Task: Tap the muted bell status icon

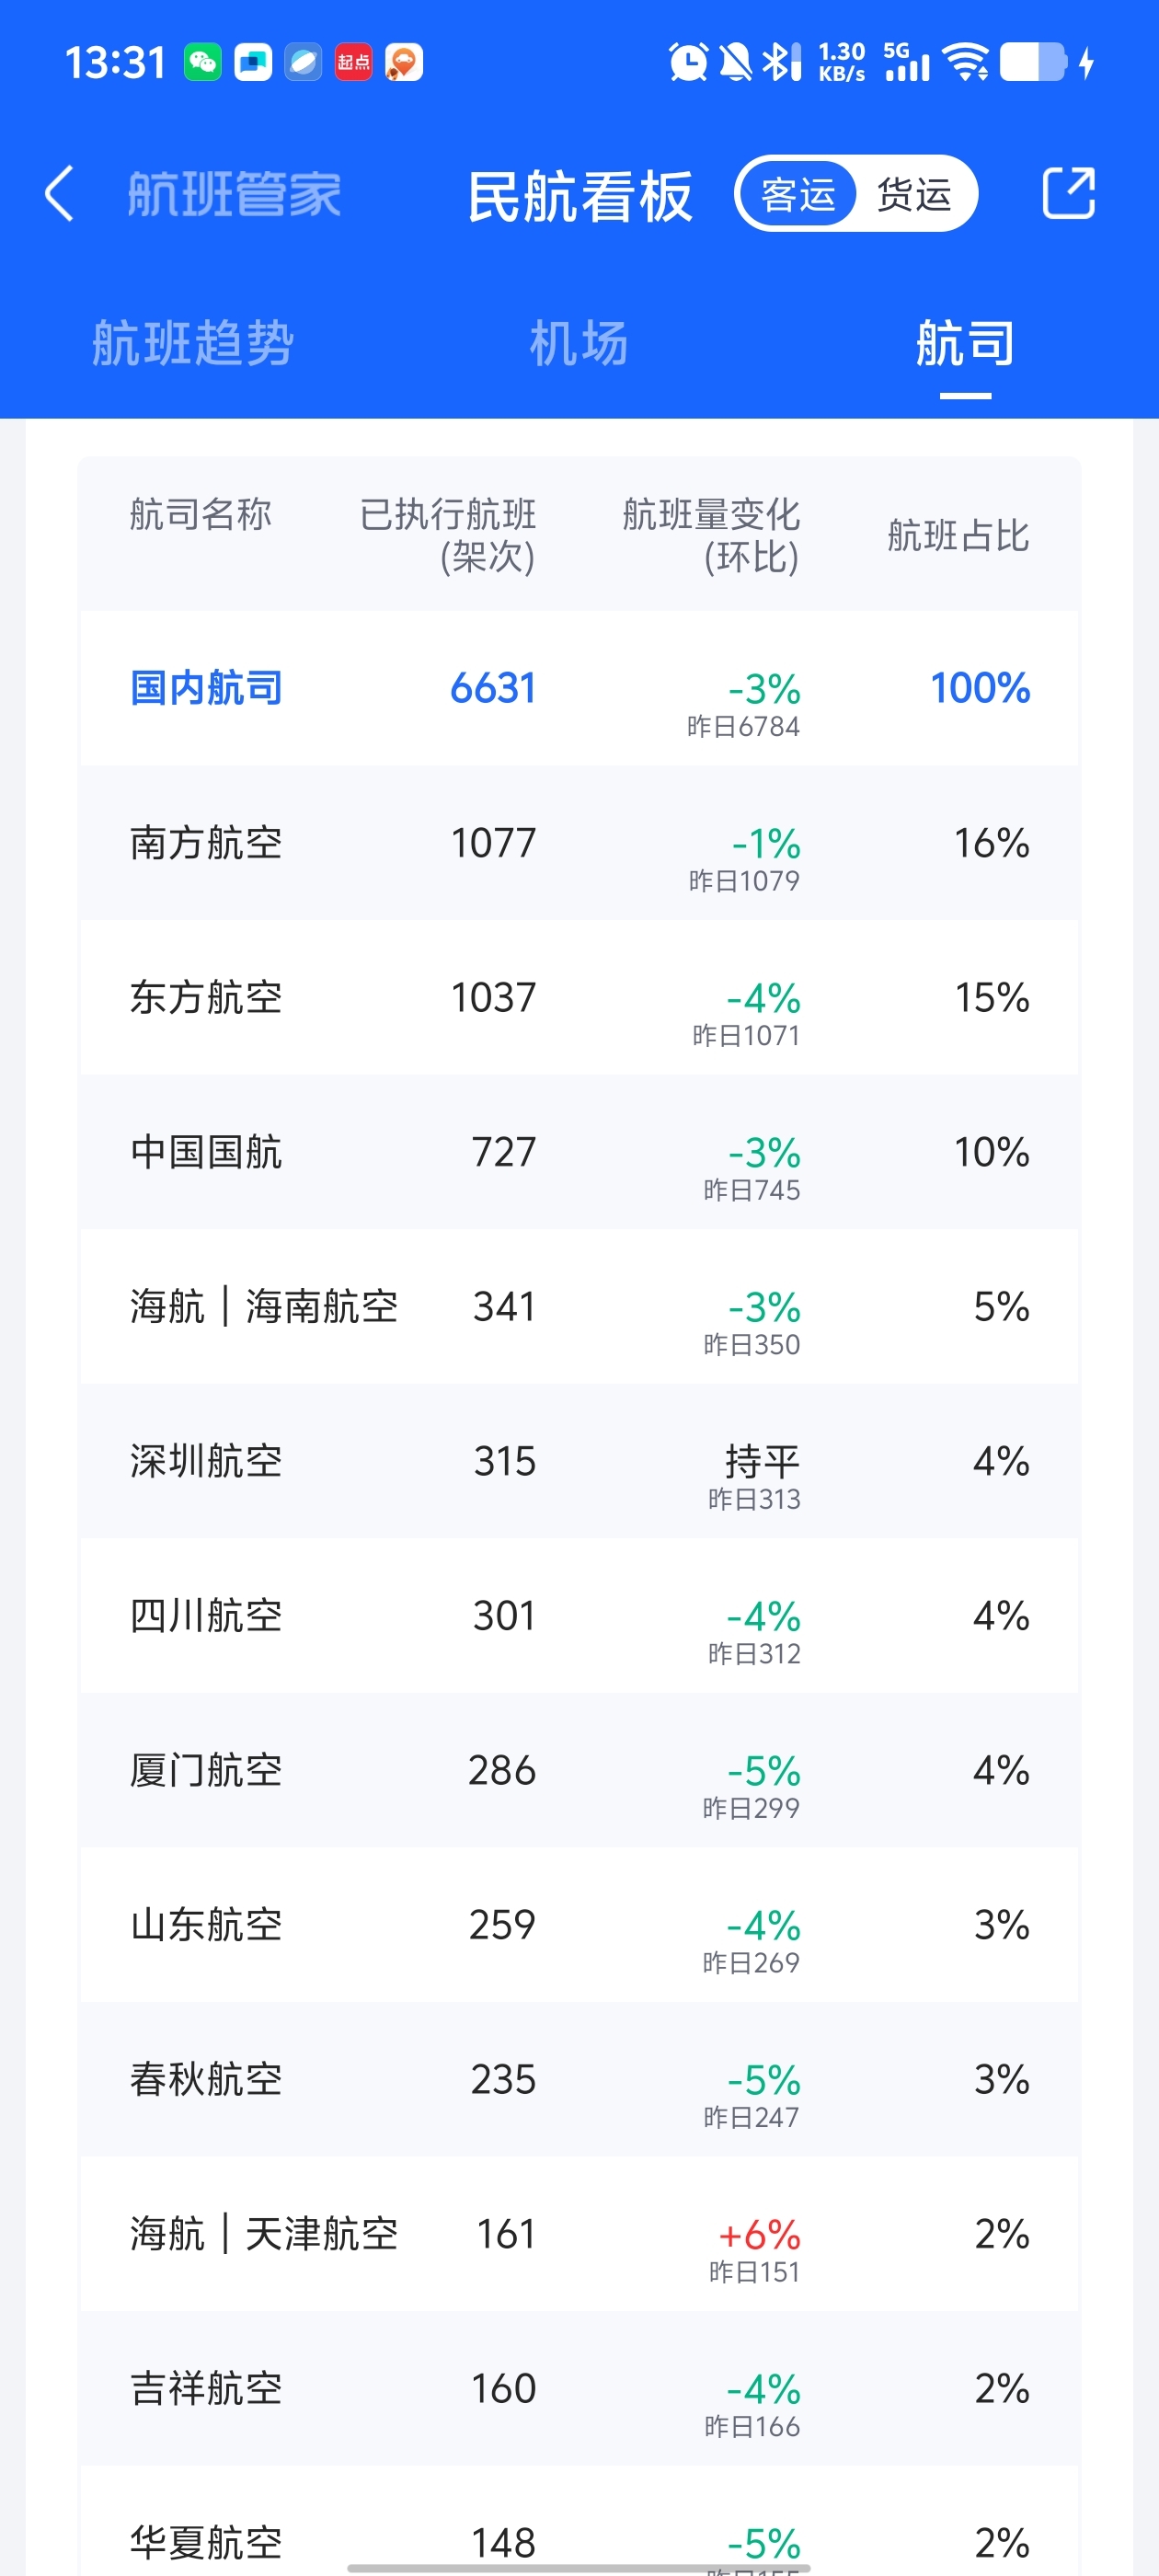Action: pyautogui.click(x=736, y=63)
